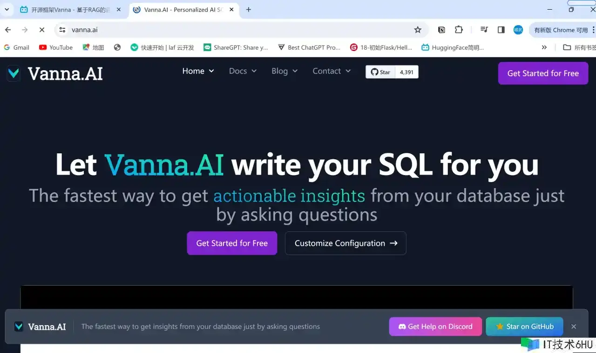596x353 pixels.
Task: Switch to the 开源框架Vanna browser tab
Action: (x=70, y=10)
